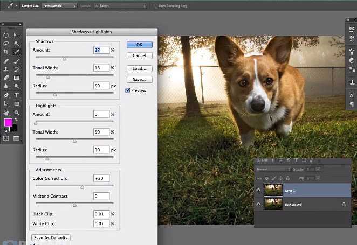Click the Color Correction input field
Image resolution: width=357 pixels, height=245 pixels.
[101, 178]
